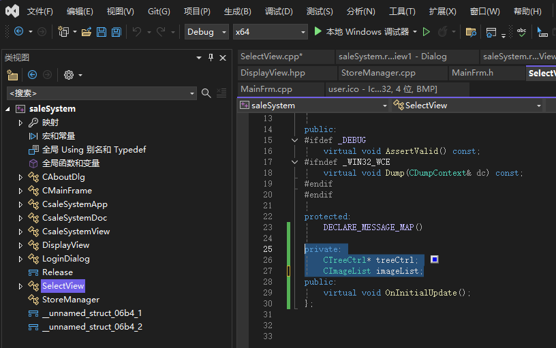Click the quick actions box beside treeCtrl
The height and width of the screenshot is (348, 556).
[x=434, y=259]
